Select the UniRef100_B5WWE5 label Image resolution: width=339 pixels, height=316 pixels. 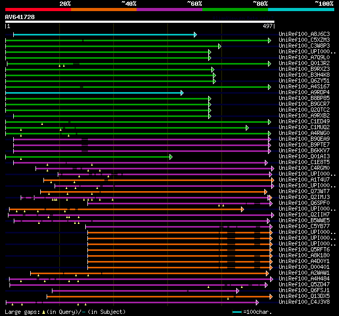304,221
